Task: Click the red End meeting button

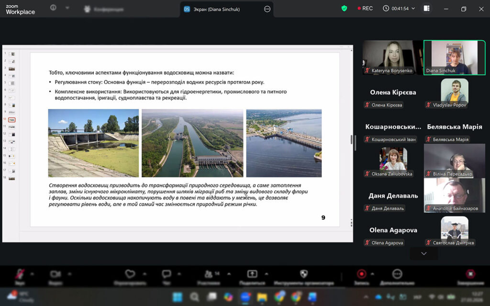Action: pos(470,274)
